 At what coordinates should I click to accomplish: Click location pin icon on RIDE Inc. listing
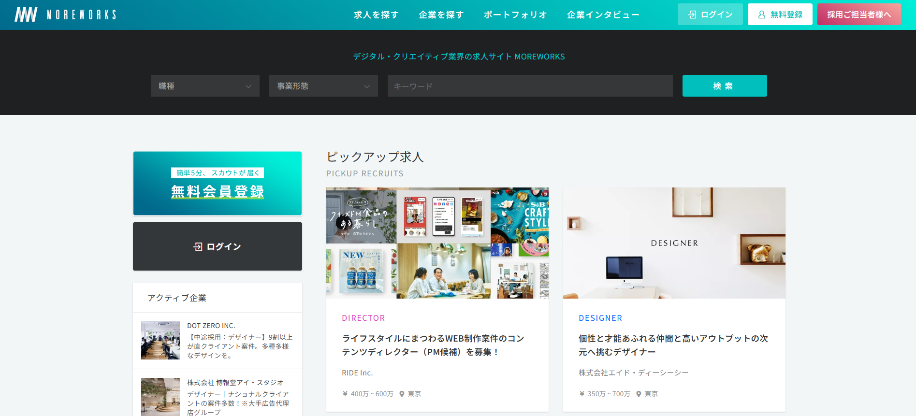pos(402,394)
